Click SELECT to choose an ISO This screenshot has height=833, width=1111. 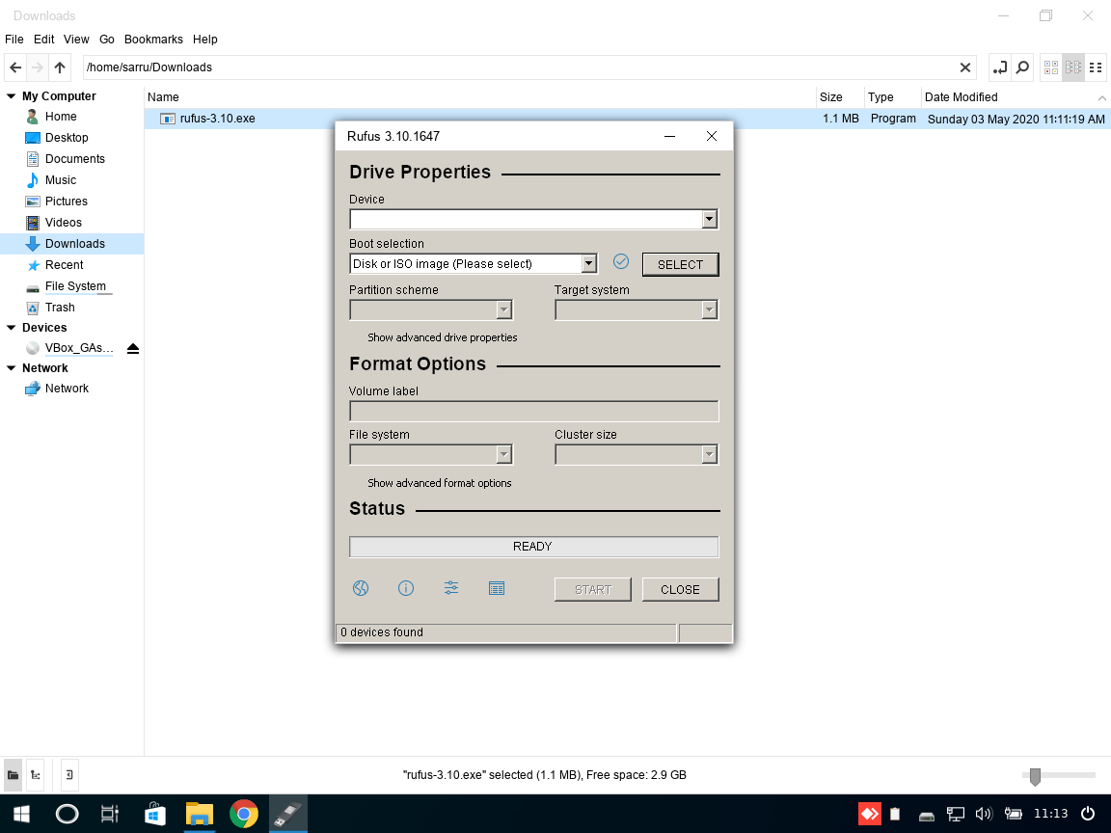[680, 263]
